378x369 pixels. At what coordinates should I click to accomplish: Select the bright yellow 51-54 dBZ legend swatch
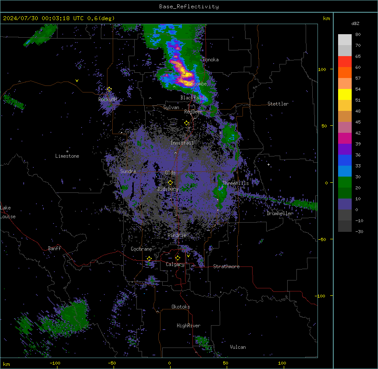pyautogui.click(x=345, y=94)
